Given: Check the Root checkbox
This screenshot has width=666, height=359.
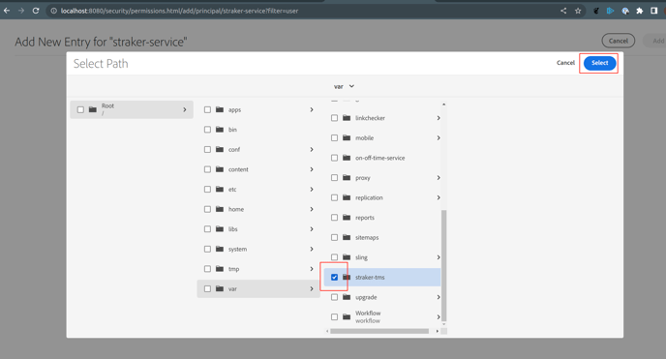Looking at the screenshot, I should tap(80, 109).
